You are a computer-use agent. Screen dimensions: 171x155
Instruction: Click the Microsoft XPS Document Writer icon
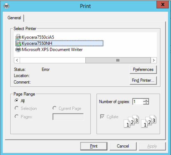(18, 50)
